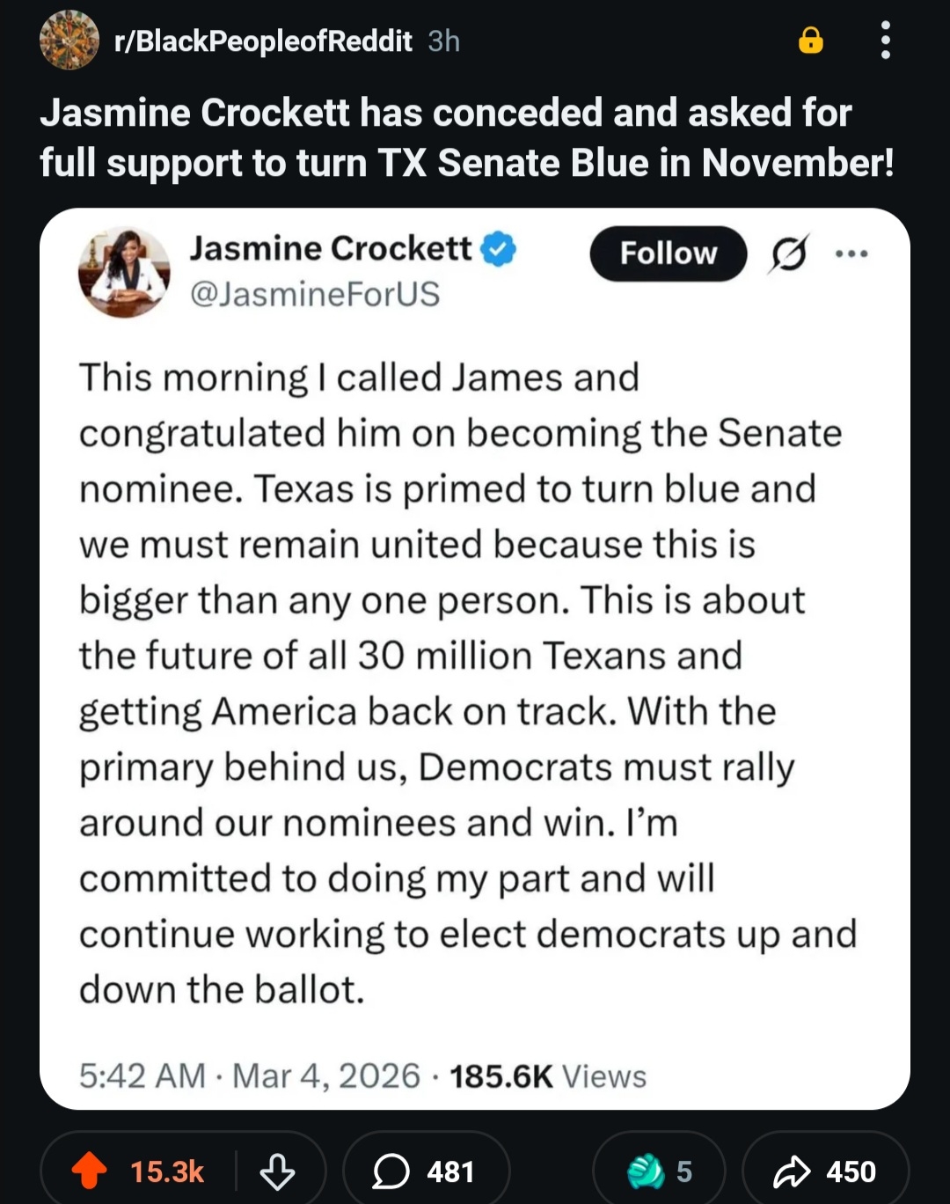Tap Jasmine Crockett's profile picture in tweet
This screenshot has width=950, height=1204.
point(124,272)
